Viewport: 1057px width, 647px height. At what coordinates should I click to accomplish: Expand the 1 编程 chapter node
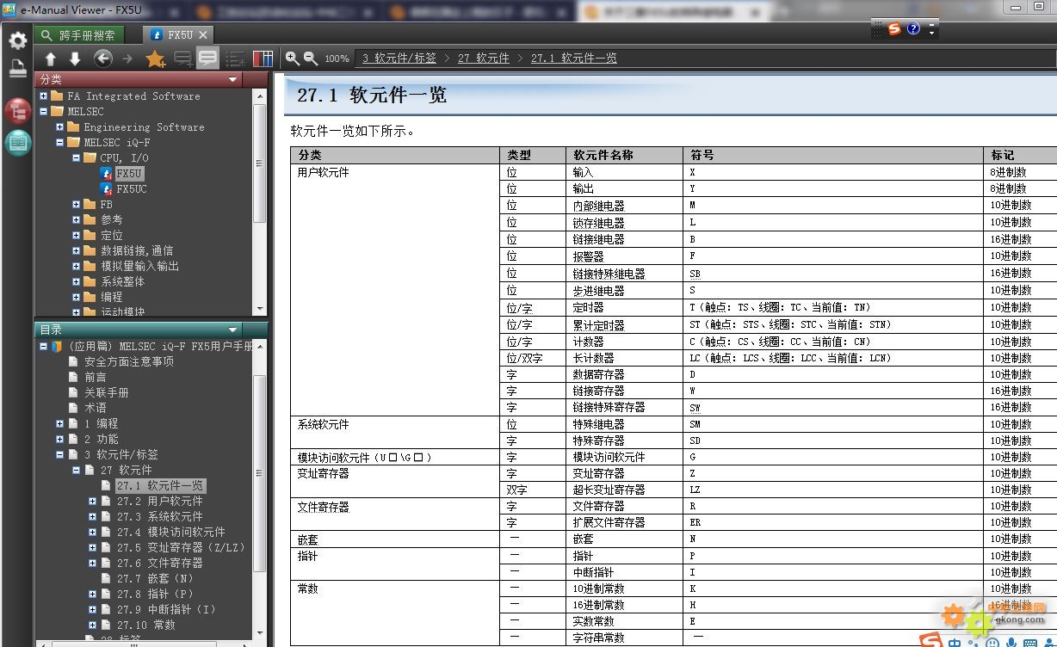click(x=59, y=423)
